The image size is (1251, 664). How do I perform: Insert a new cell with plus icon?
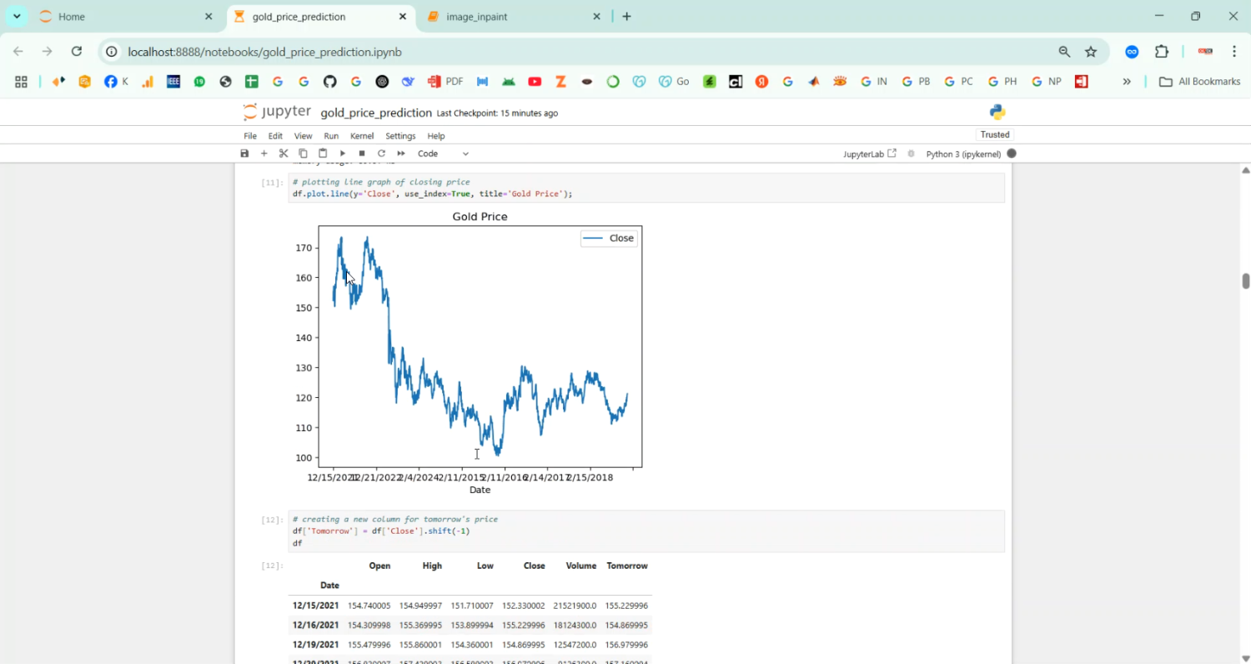click(264, 153)
